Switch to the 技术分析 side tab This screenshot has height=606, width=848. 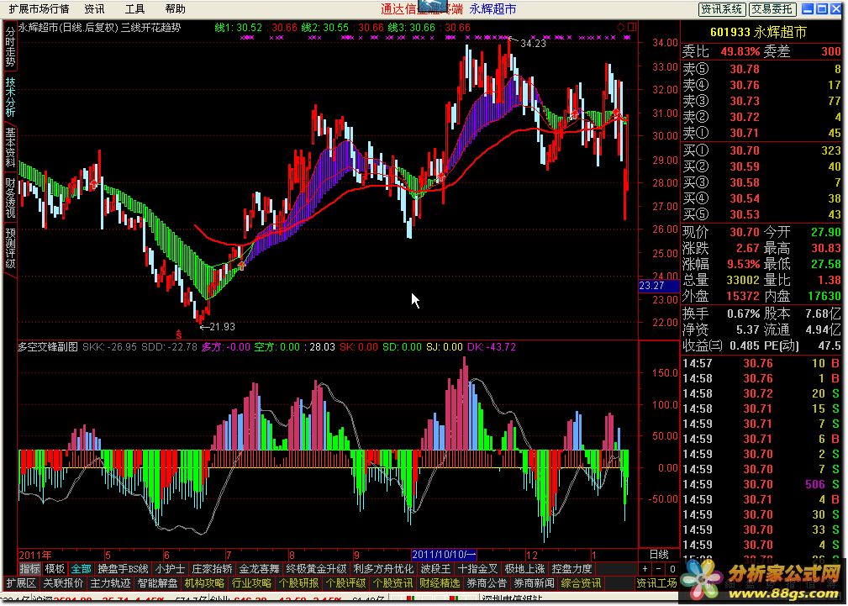[x=10, y=97]
